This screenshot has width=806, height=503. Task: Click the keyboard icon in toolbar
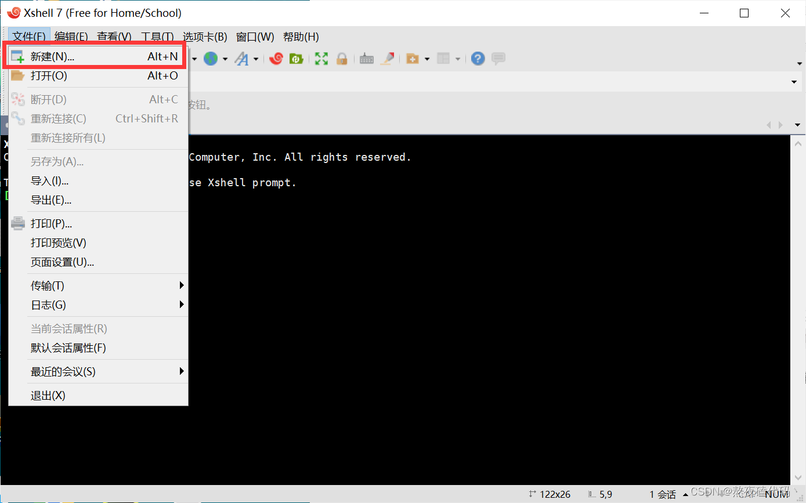[367, 59]
